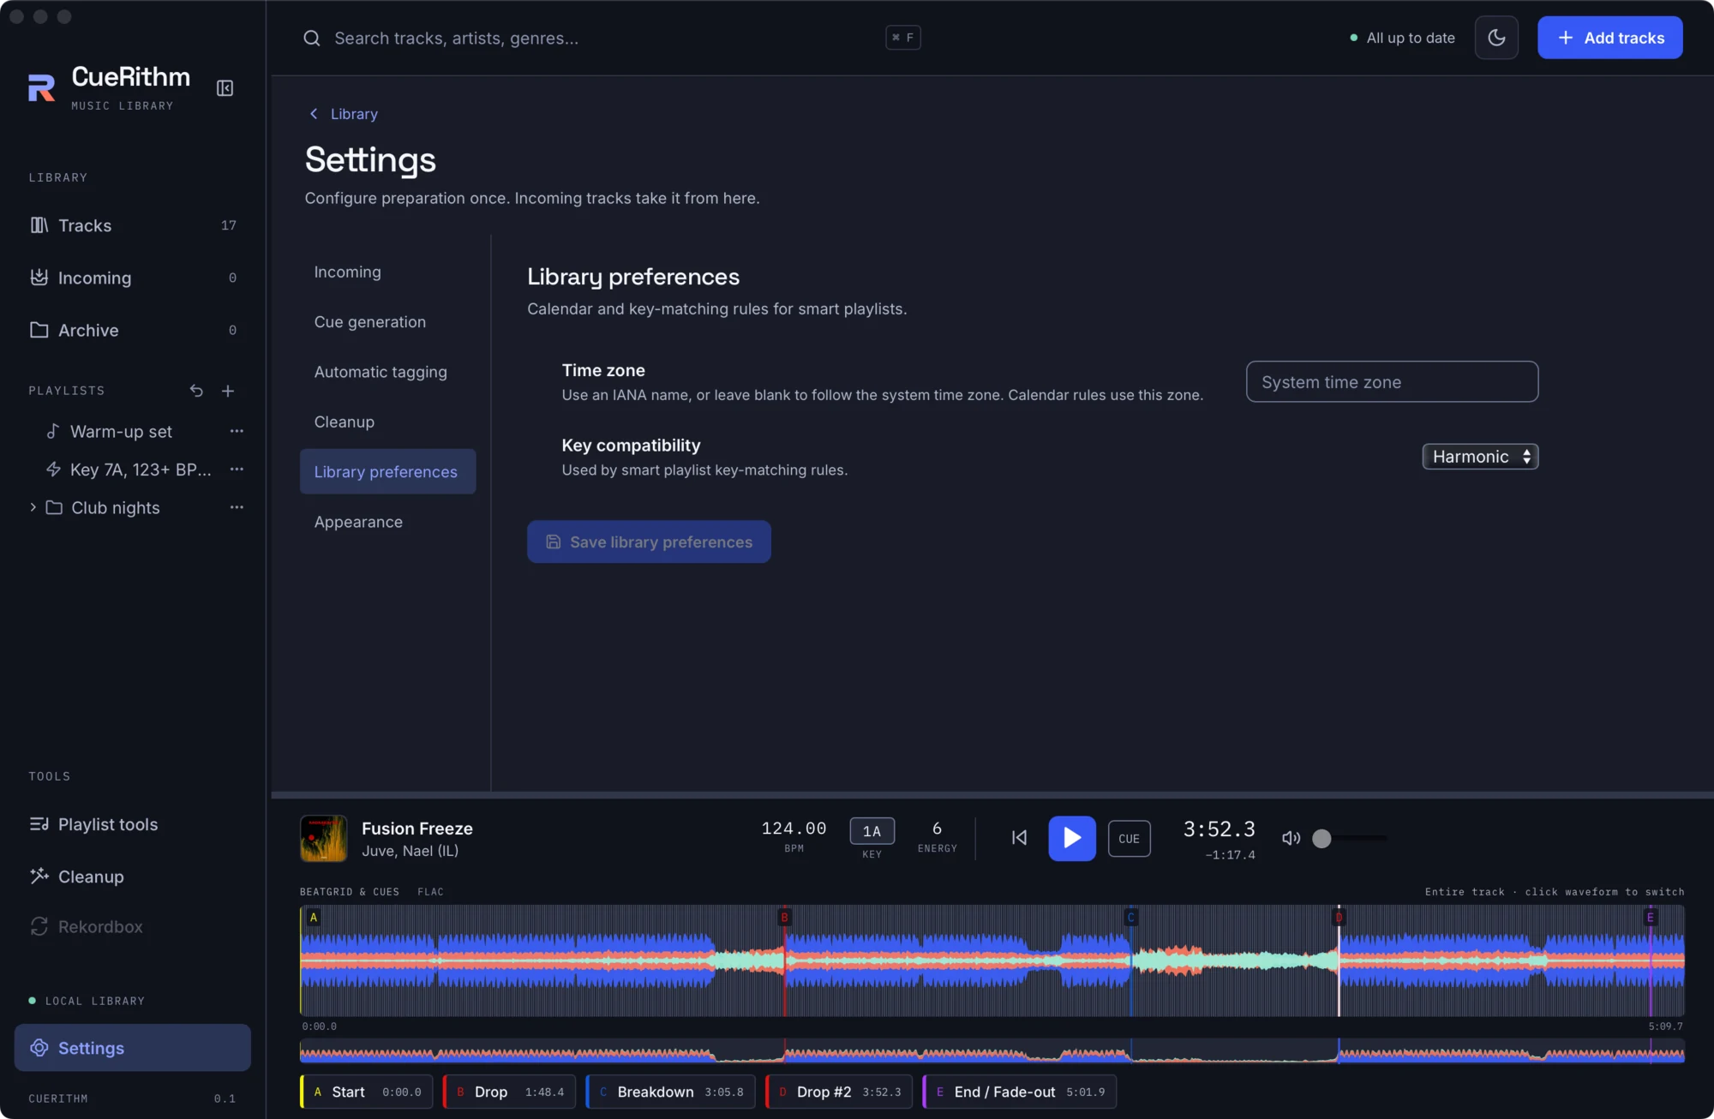Click Save library preferences button
Viewport: 1714px width, 1119px height.
pos(649,542)
